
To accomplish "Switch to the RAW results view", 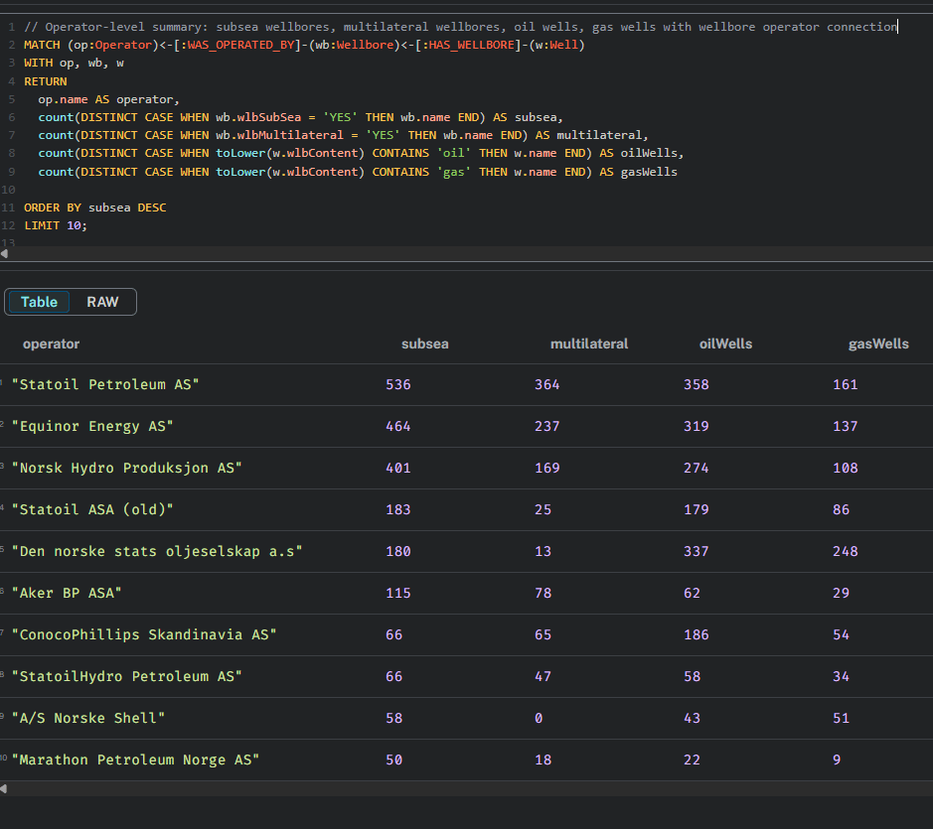I will coord(102,302).
